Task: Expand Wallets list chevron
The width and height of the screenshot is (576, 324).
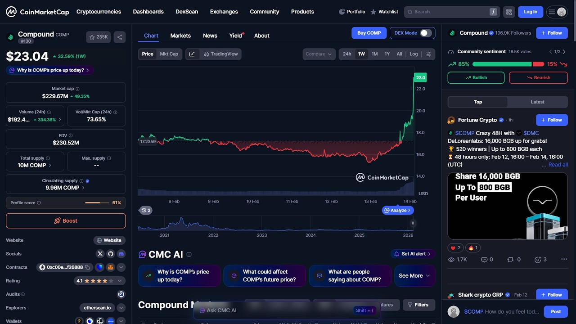Action: [121, 321]
